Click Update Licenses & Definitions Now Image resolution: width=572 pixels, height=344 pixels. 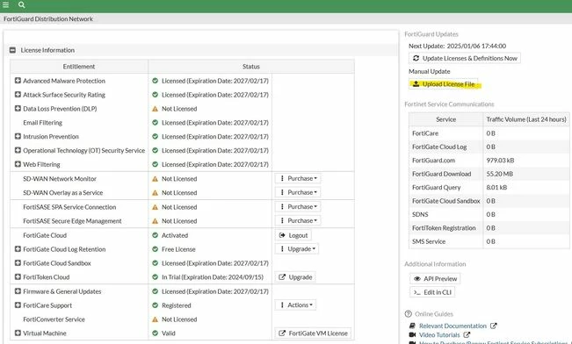465,58
